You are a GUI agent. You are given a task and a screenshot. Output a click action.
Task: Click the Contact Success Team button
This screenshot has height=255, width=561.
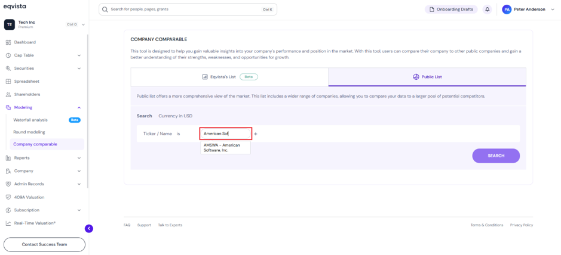[44, 245]
